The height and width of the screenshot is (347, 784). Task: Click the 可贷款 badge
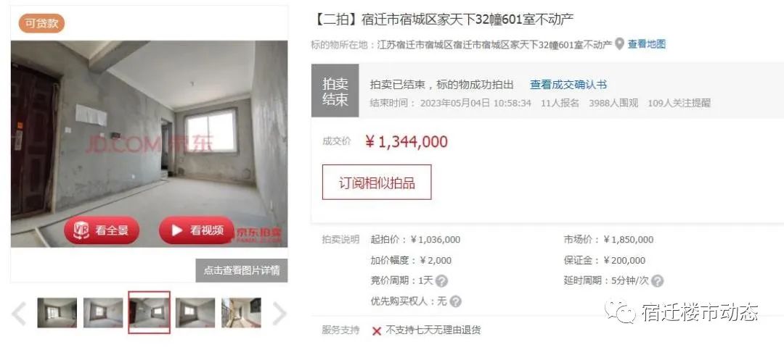tap(41, 23)
